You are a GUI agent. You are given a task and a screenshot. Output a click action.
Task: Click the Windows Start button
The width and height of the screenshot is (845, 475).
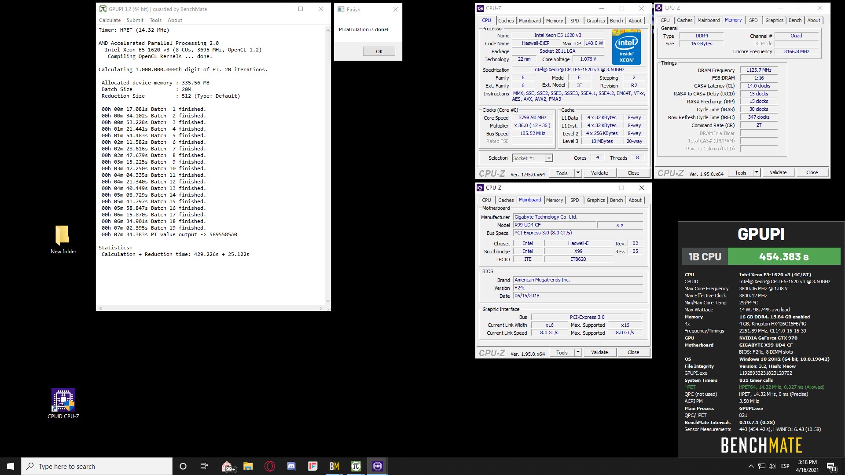pyautogui.click(x=11, y=466)
